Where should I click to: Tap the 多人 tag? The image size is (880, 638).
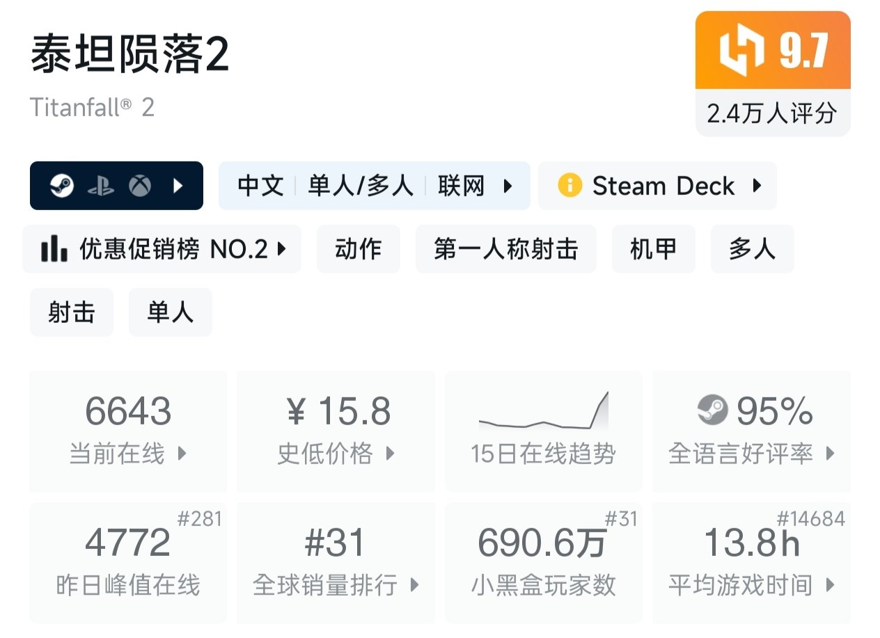point(752,248)
